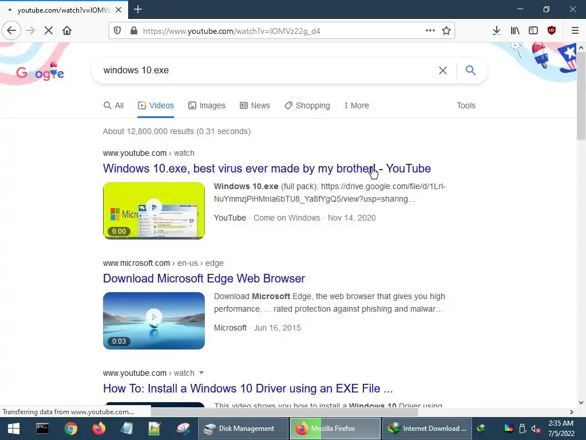Stop the page from loading

(x=49, y=31)
